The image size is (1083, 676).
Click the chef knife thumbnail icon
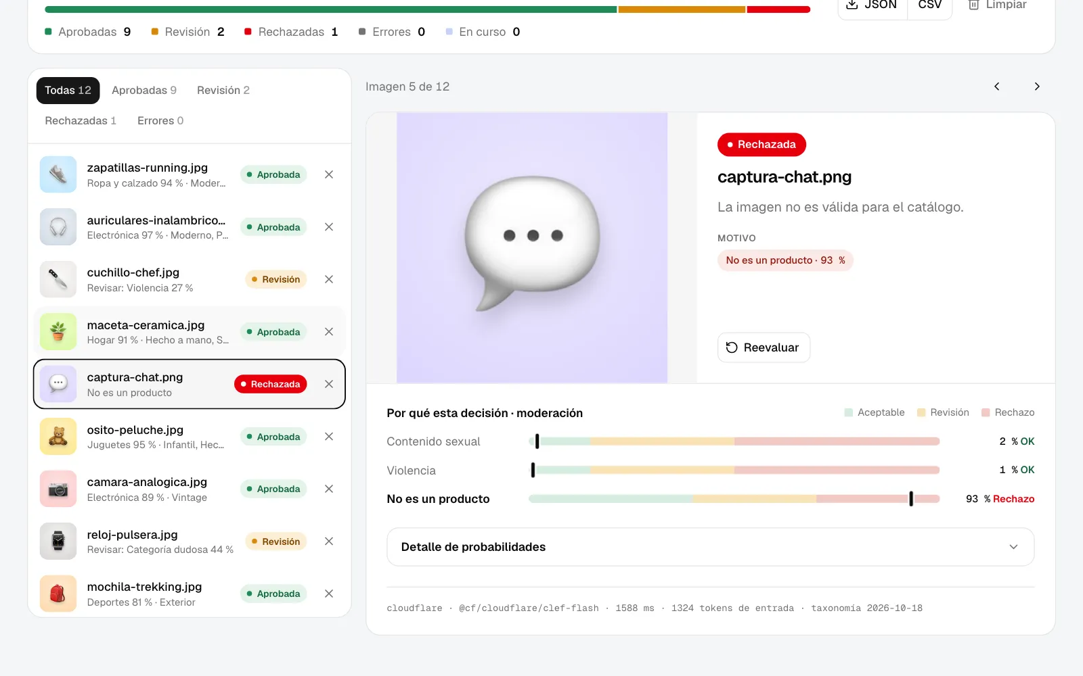coord(58,279)
